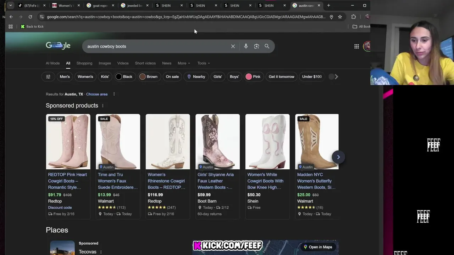Open Google apps grid icon

point(356,46)
